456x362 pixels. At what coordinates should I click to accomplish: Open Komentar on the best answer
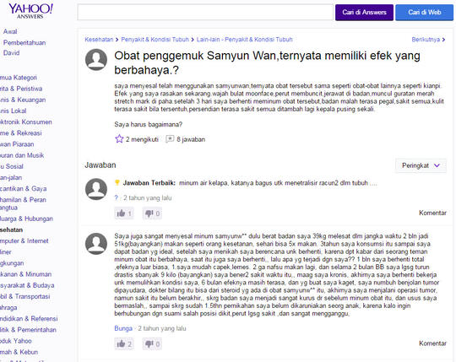pyautogui.click(x=432, y=213)
